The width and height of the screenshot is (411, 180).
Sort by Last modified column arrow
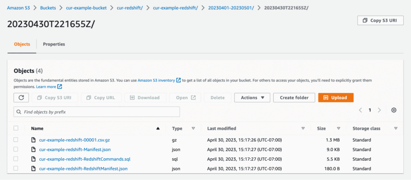303,128
